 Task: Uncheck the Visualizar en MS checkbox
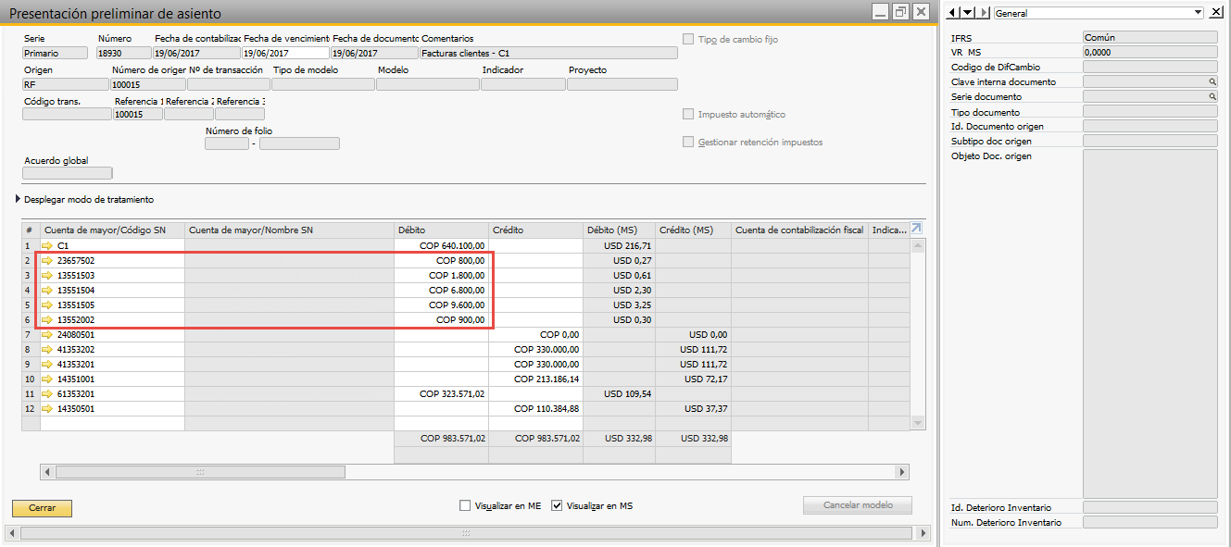pos(557,506)
